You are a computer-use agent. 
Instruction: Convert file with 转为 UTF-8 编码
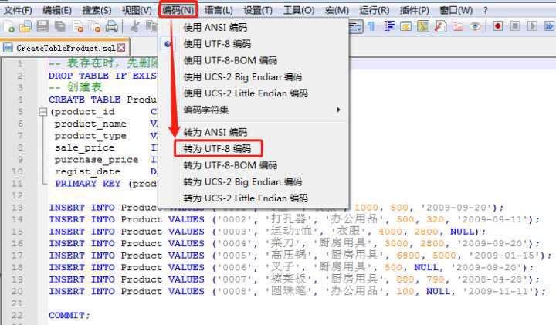pyautogui.click(x=218, y=148)
